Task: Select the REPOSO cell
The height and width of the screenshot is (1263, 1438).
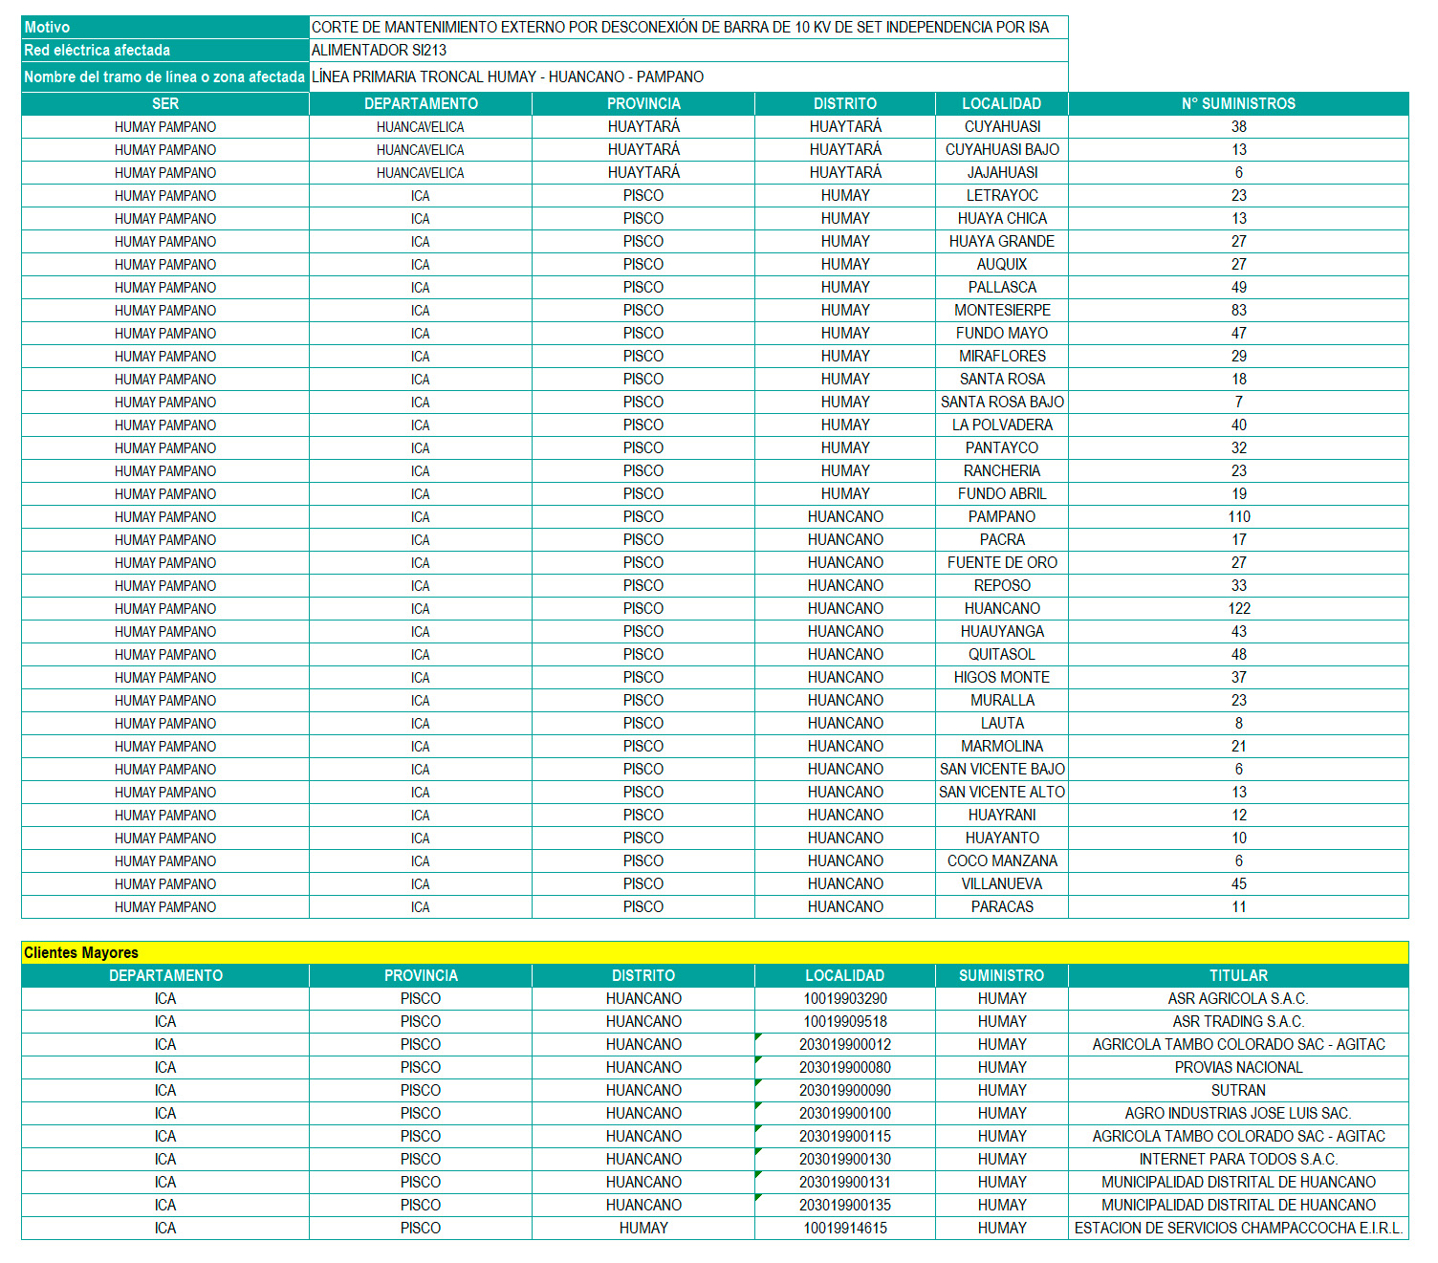Action: click(x=1002, y=586)
